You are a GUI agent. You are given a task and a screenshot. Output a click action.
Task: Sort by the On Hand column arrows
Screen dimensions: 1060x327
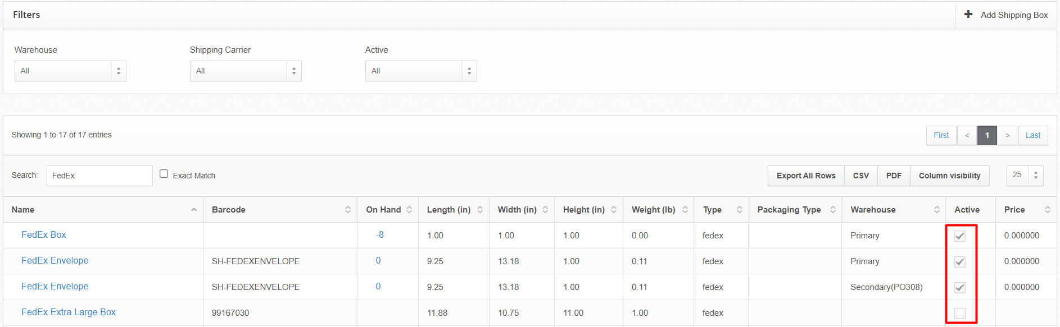(409, 210)
